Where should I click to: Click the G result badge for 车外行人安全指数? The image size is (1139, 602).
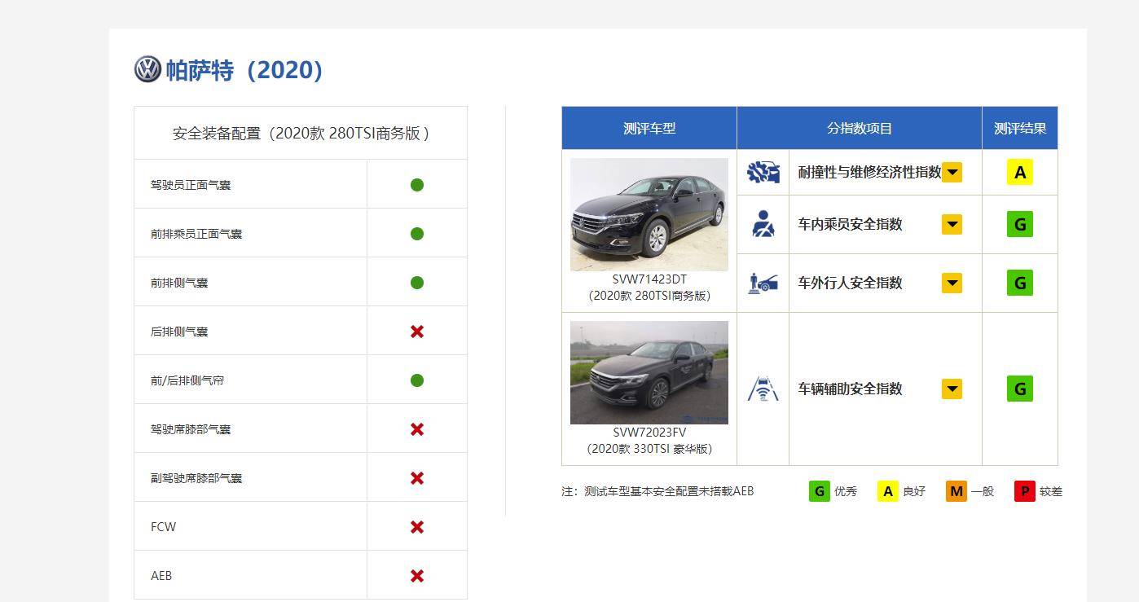tap(1020, 283)
